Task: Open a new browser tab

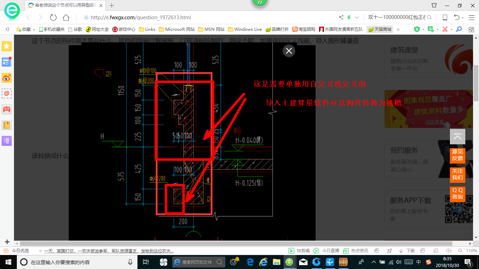Action: pyautogui.click(x=112, y=5)
